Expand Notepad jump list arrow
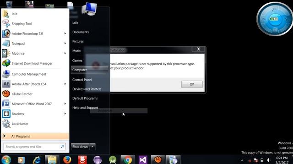The image size is (293, 164). click(65, 43)
